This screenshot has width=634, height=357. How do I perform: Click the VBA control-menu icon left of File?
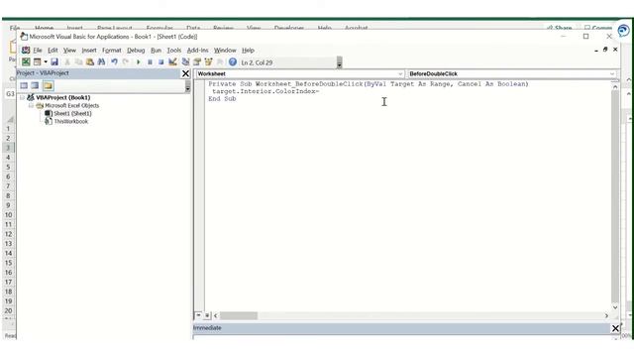point(26,51)
